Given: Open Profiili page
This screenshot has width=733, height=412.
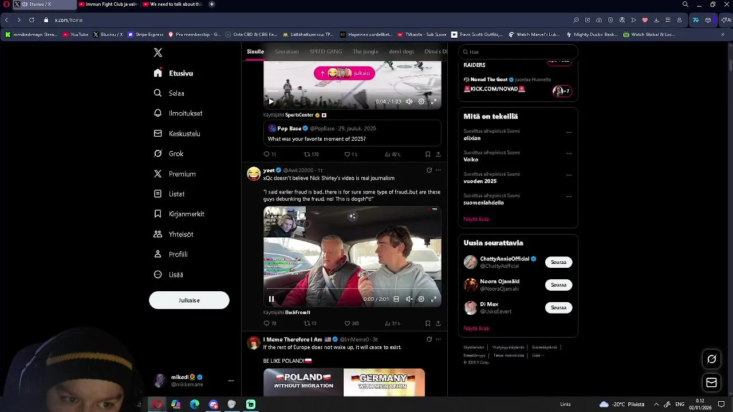Looking at the screenshot, I should pyautogui.click(x=171, y=254).
